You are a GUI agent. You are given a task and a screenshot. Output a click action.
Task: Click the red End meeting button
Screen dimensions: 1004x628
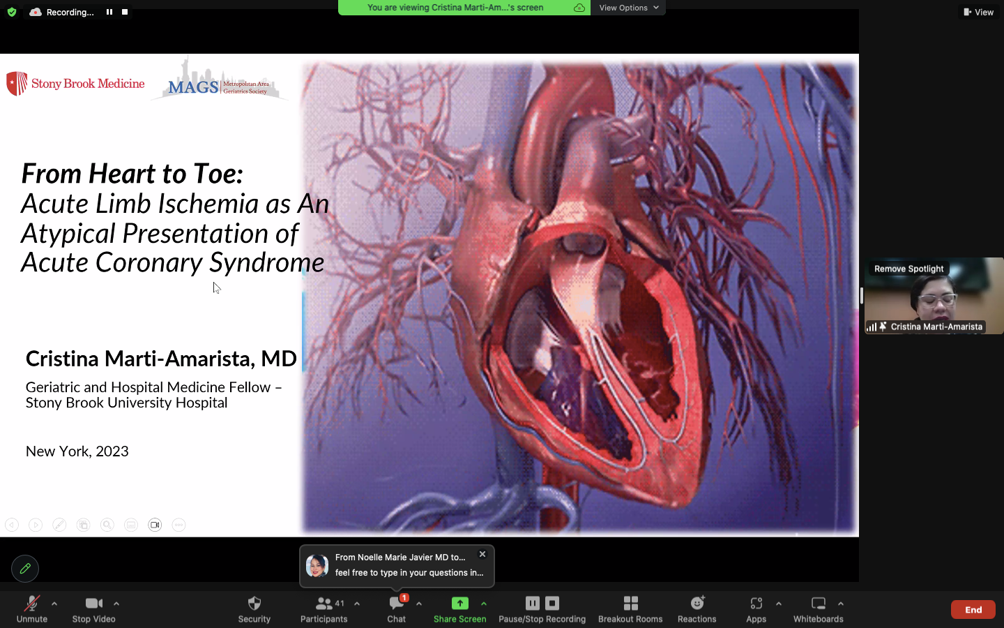pyautogui.click(x=973, y=610)
